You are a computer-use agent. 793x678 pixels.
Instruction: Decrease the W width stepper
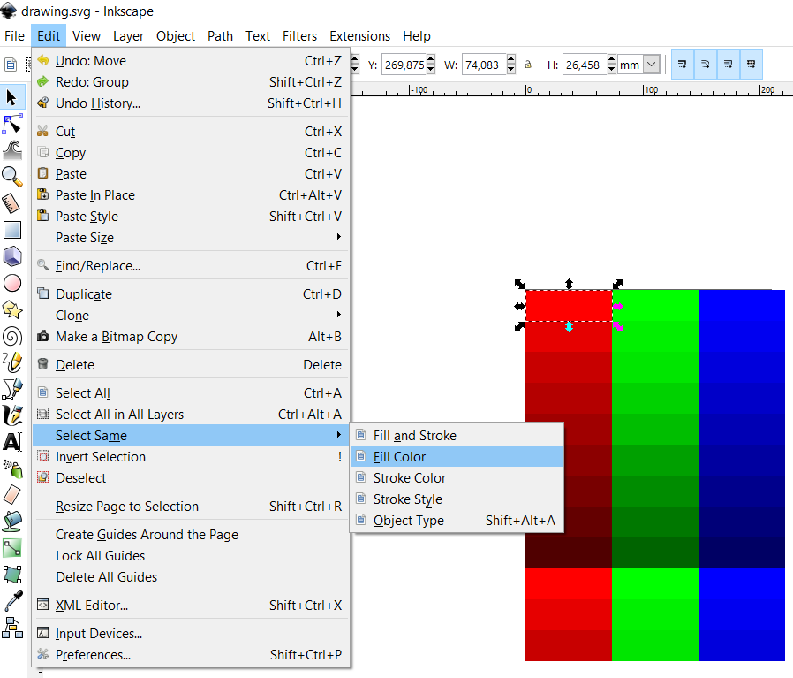tap(511, 70)
